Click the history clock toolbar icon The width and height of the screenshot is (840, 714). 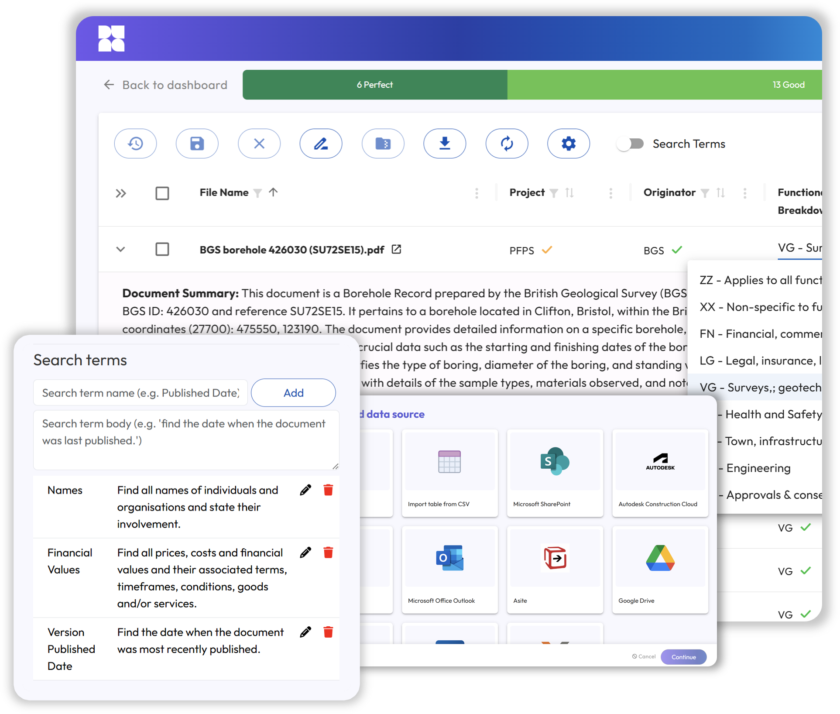coord(135,144)
